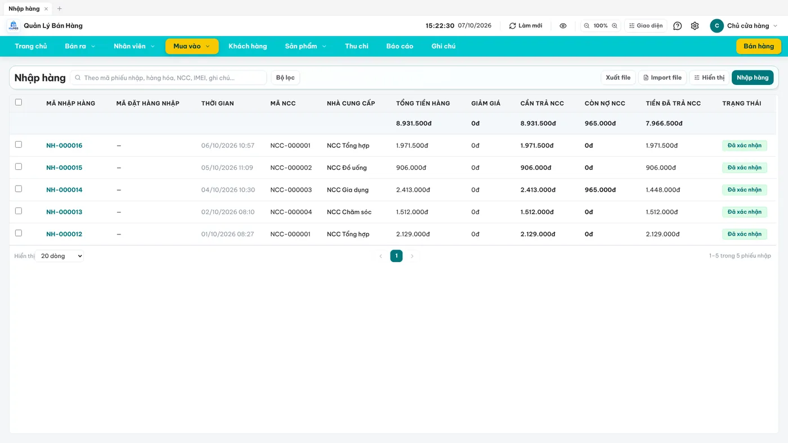Open the Giao diện layout settings

(646, 26)
